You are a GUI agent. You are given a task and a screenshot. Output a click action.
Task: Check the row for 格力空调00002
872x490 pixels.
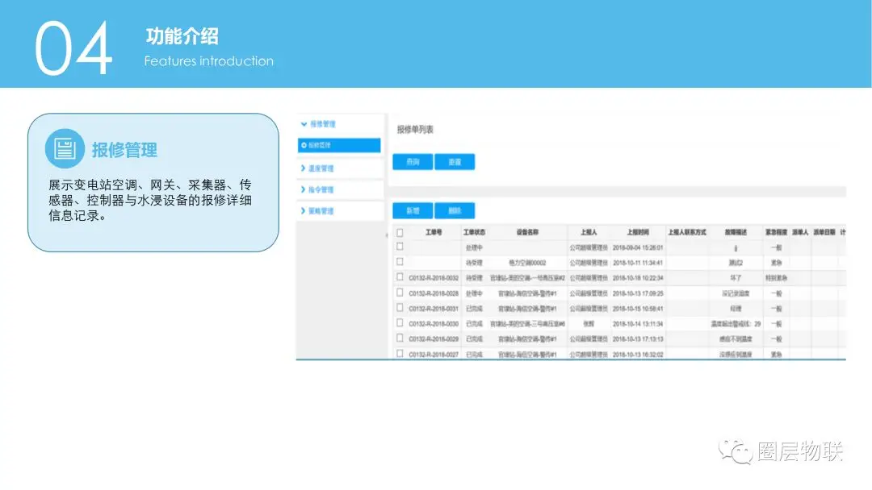tap(400, 261)
